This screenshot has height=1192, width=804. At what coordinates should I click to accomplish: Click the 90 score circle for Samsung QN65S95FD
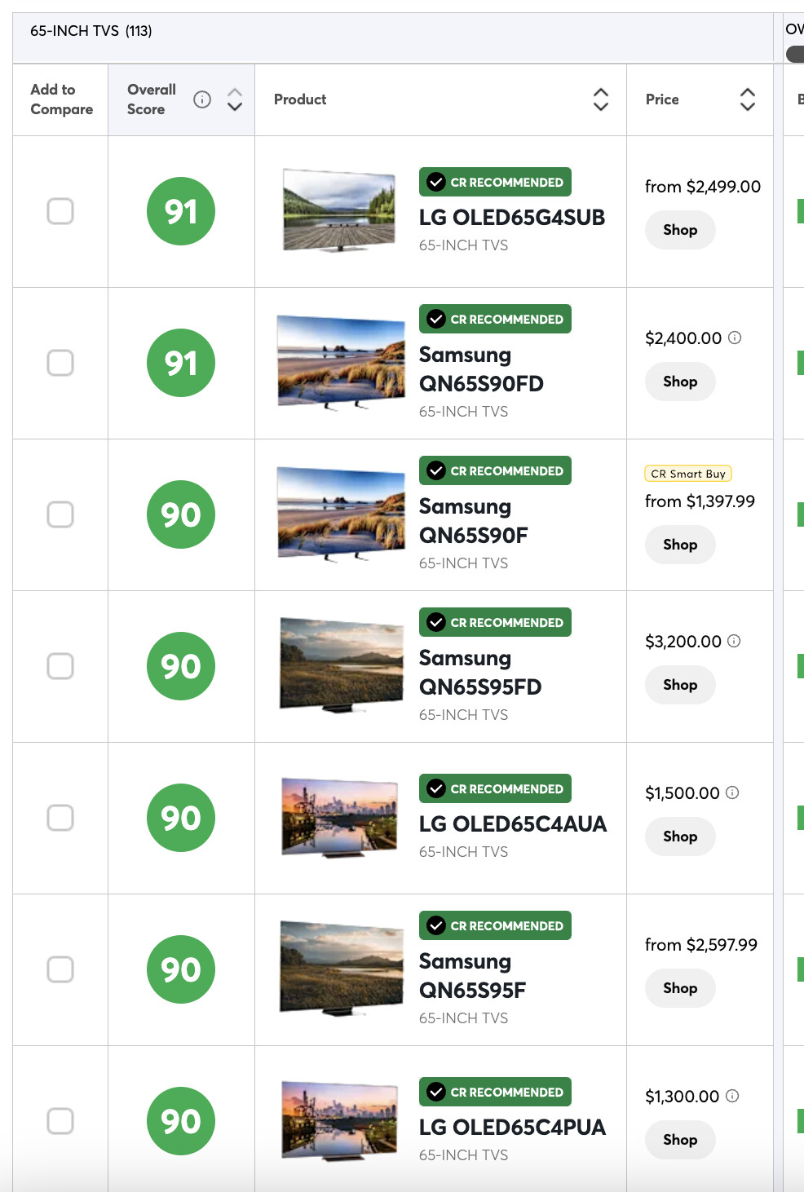pyautogui.click(x=181, y=666)
